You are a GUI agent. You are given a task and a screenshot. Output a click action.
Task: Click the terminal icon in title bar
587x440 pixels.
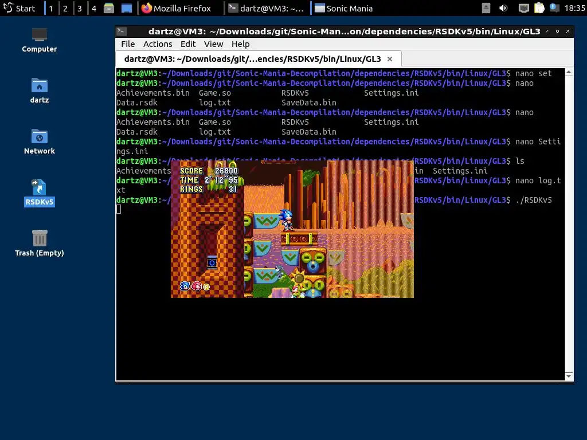tap(122, 32)
